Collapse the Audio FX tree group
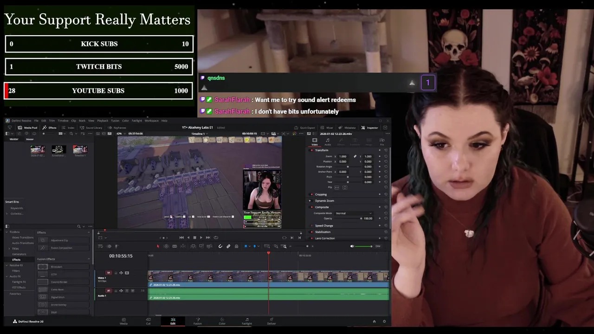The image size is (594, 334). click(x=7, y=276)
